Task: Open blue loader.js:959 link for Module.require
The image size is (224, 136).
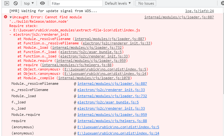Action: 112,115
